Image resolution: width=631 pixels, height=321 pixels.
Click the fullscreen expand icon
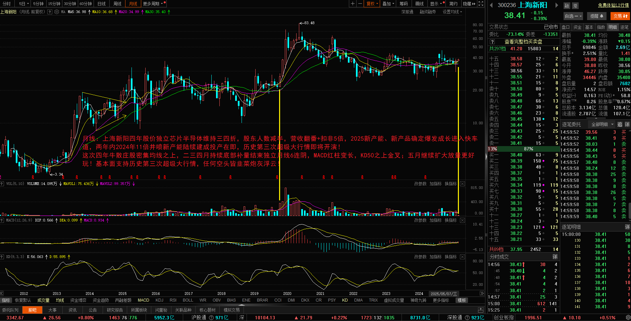point(481,4)
